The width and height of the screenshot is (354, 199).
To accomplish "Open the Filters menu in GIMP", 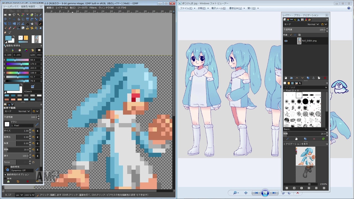I will 93,8.
